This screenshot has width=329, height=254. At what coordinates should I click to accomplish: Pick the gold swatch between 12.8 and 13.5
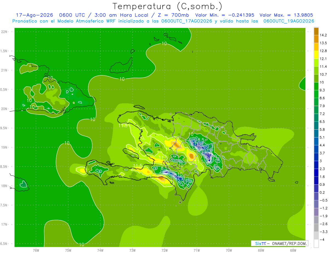pyautogui.click(x=316, y=47)
